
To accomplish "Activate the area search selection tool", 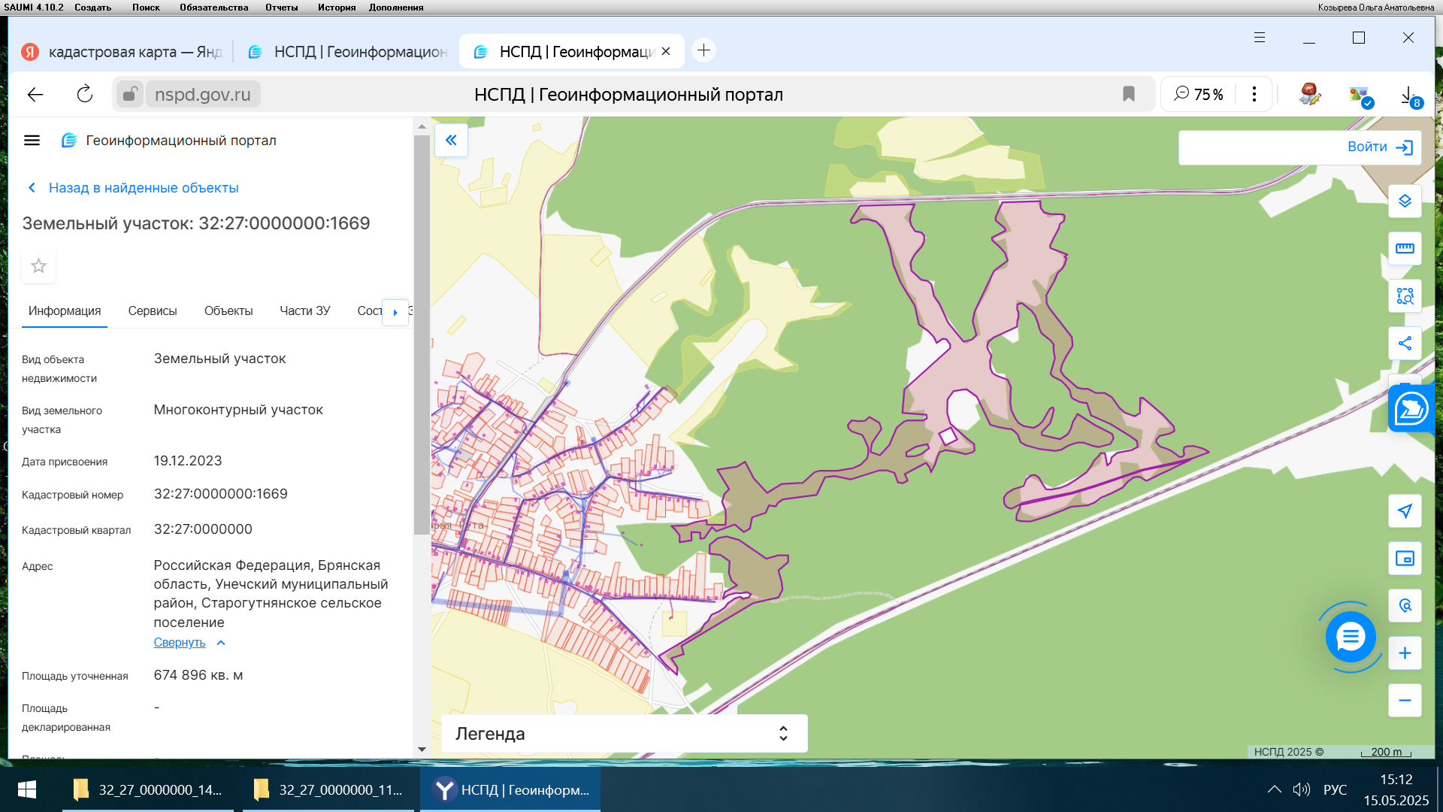I will [1404, 296].
